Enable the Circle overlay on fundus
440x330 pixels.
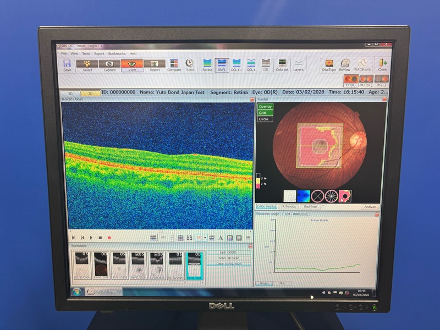265,119
